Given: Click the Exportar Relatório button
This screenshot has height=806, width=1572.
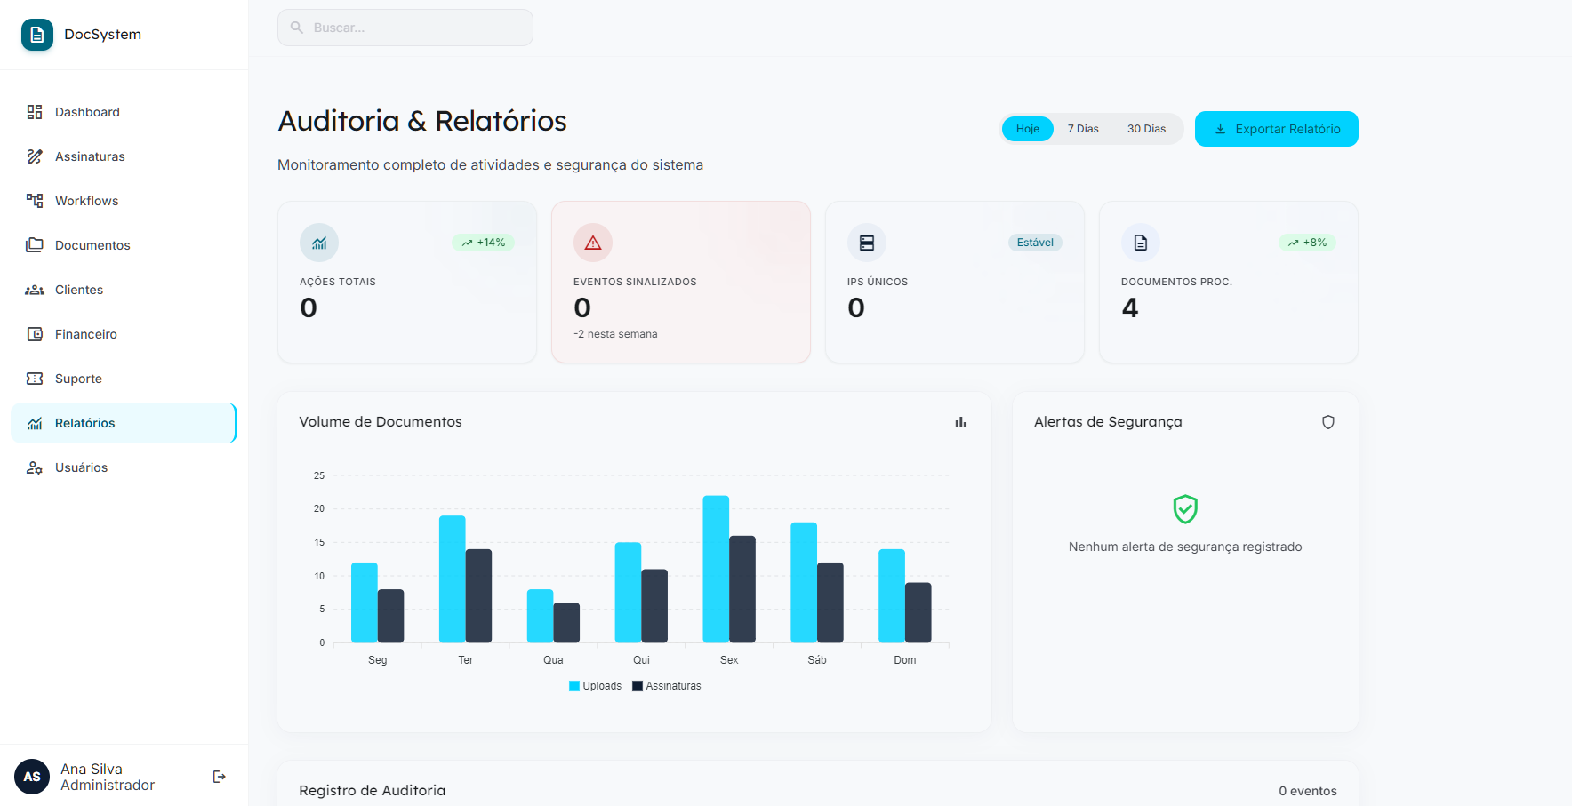Looking at the screenshot, I should [x=1277, y=129].
